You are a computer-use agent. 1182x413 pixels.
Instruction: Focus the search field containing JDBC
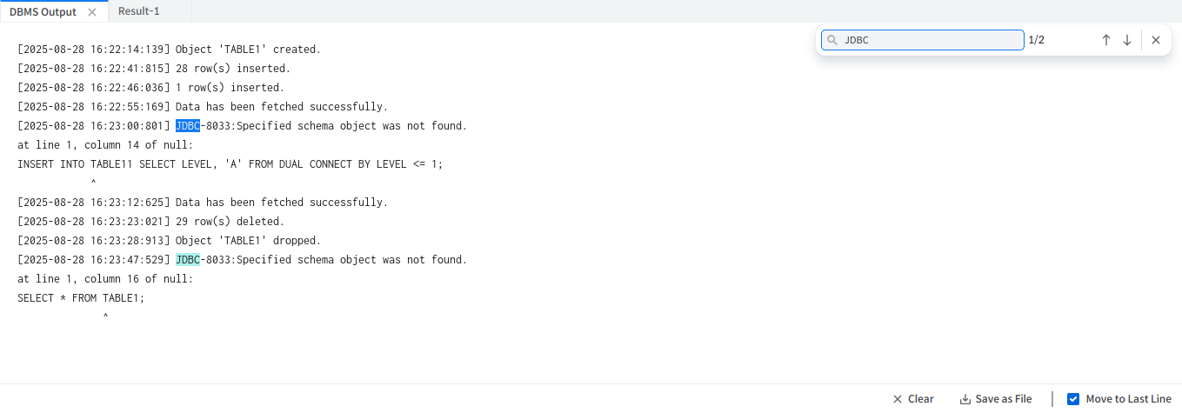[931, 40]
